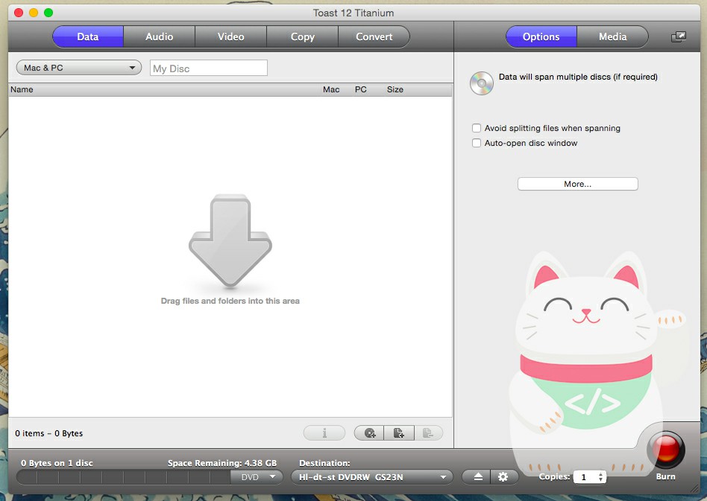Click the My Disc name field

(x=209, y=68)
